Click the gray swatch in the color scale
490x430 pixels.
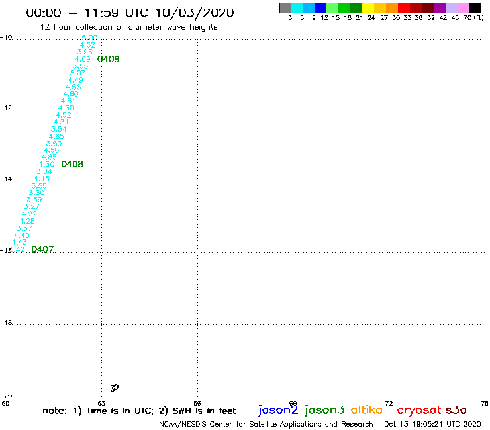tap(285, 8)
